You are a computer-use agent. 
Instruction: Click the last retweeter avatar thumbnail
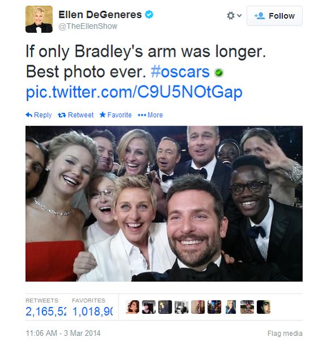[264, 307]
